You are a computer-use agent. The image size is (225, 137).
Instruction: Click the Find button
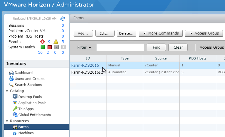coord(156,47)
